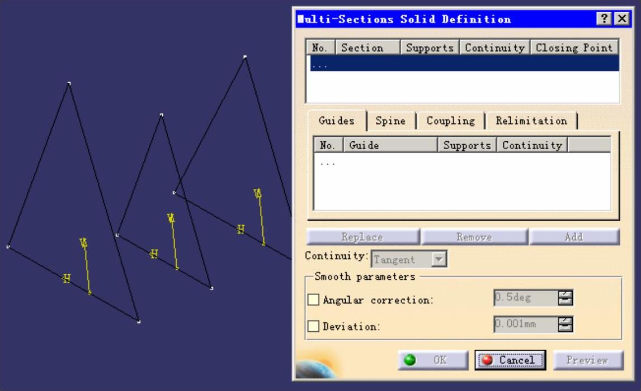Switch to the Relimitation tab

(531, 121)
